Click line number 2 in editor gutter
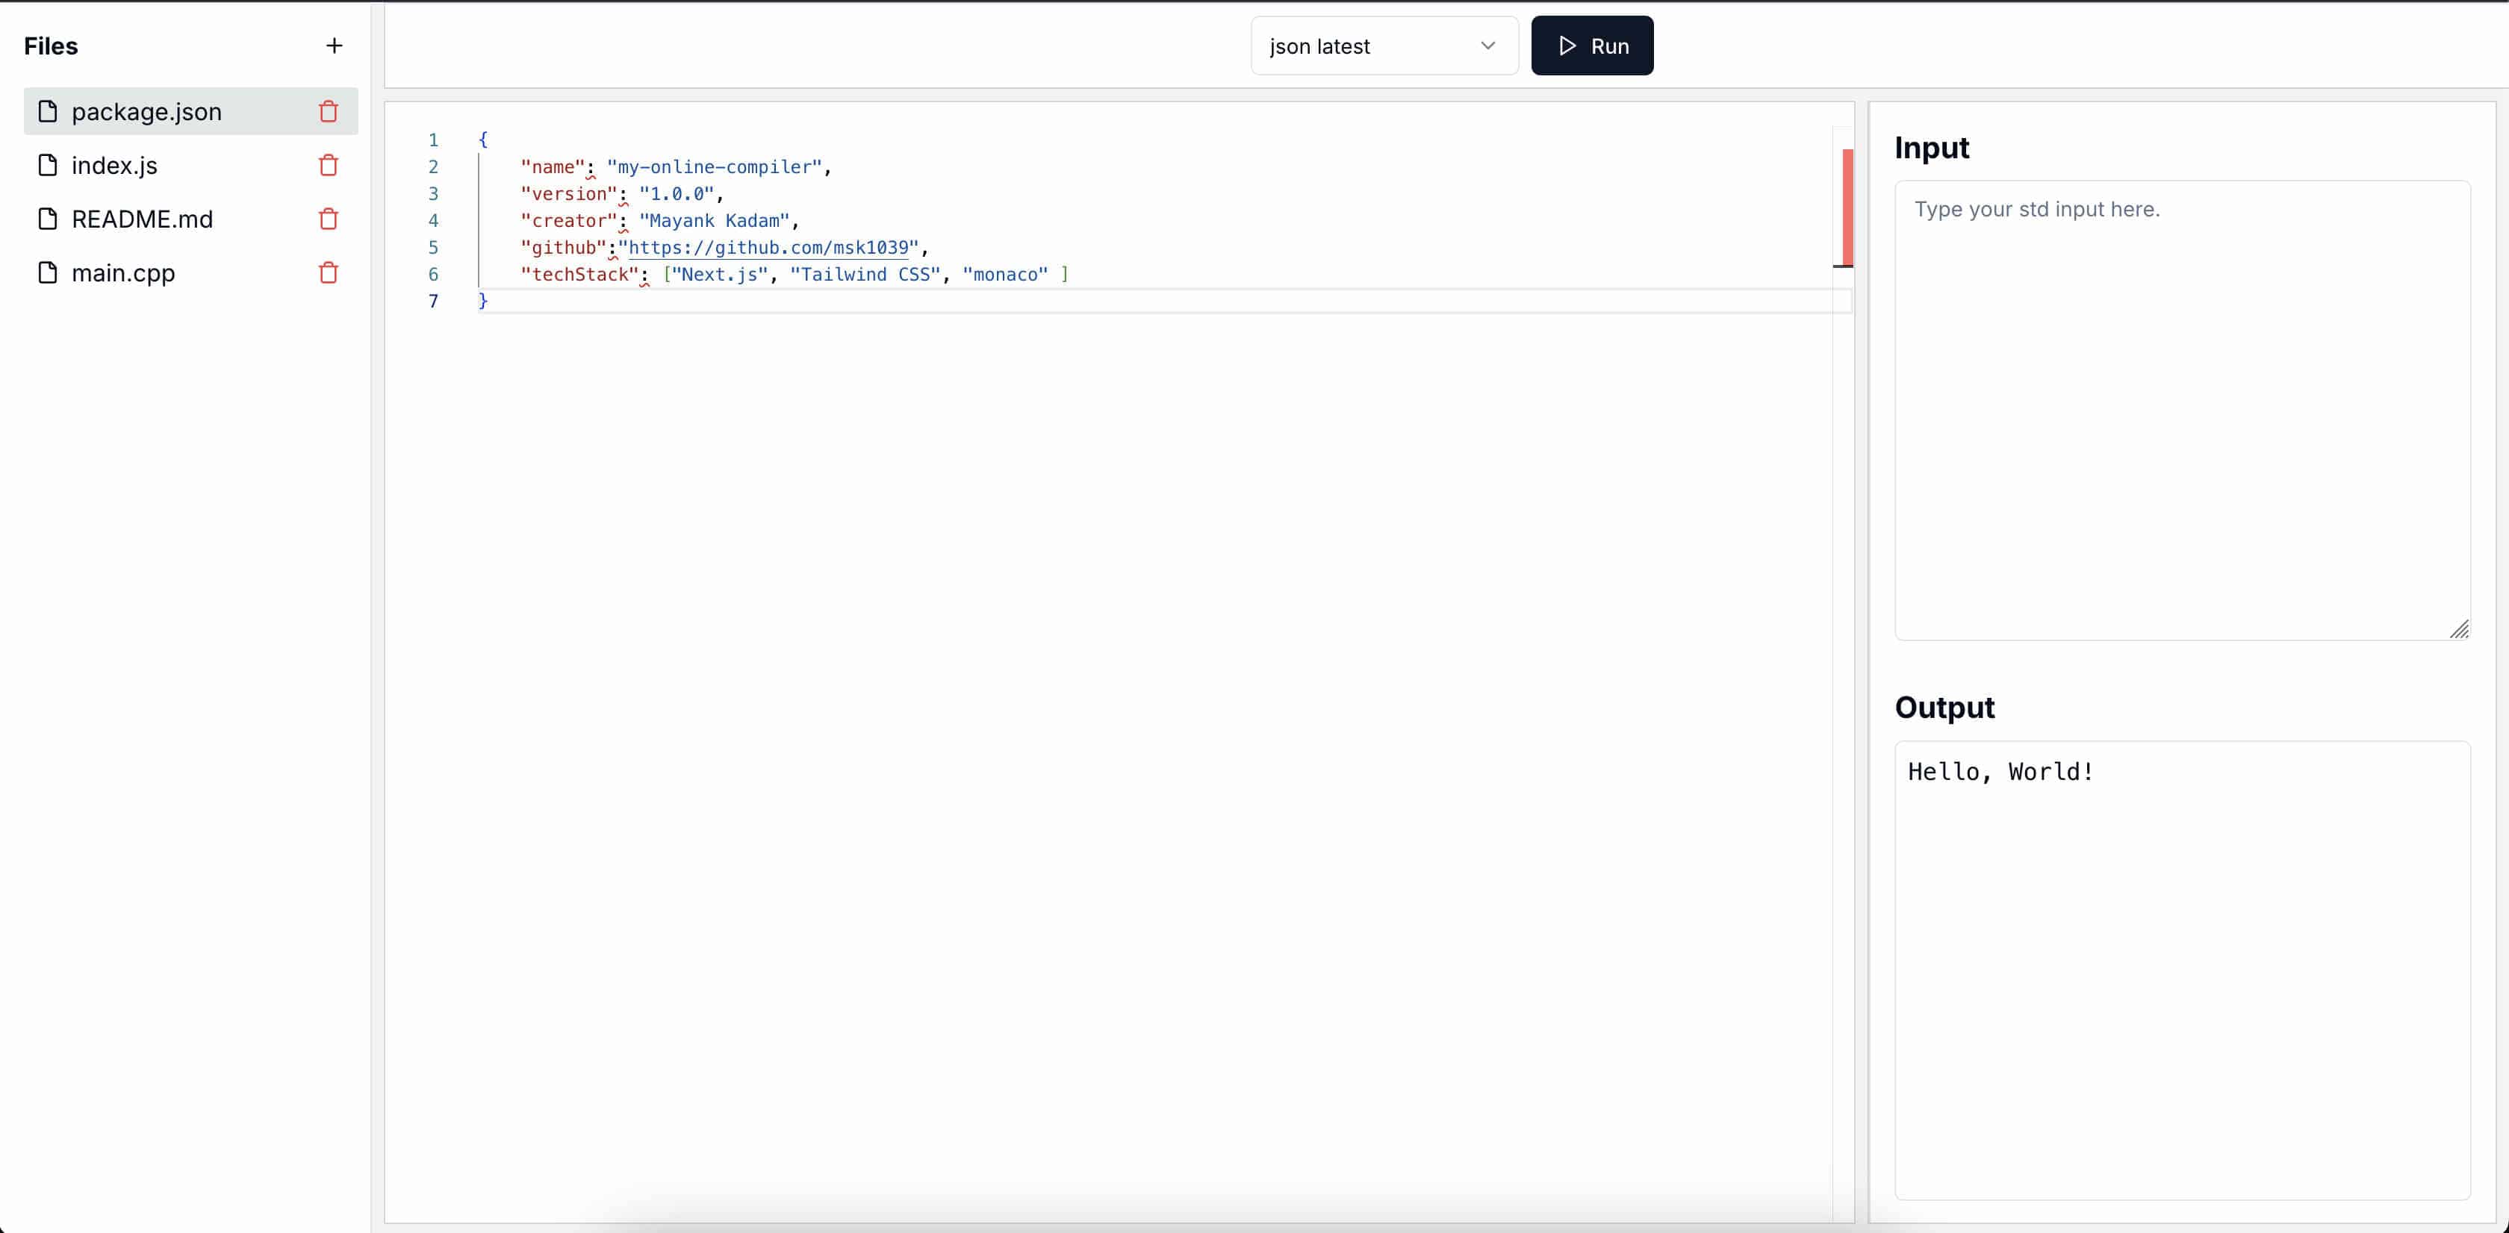The image size is (2509, 1233). tap(433, 166)
